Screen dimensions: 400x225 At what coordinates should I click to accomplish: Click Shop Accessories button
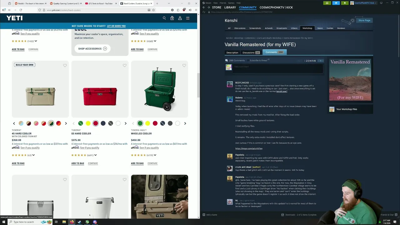click(92, 49)
